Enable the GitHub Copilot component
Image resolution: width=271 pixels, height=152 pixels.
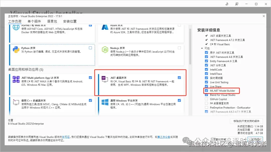click(x=206, y=99)
